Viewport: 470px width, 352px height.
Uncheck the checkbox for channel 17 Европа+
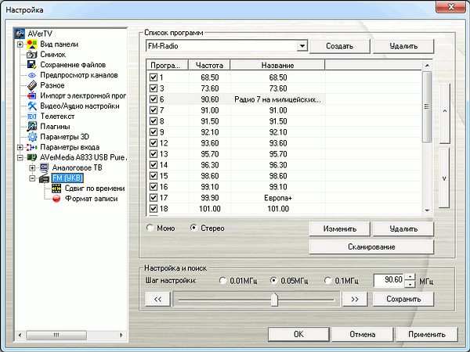tap(153, 199)
